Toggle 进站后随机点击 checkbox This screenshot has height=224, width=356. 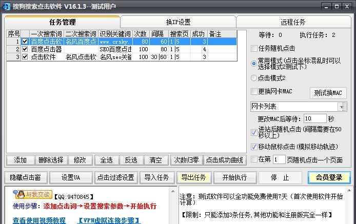click(x=254, y=132)
